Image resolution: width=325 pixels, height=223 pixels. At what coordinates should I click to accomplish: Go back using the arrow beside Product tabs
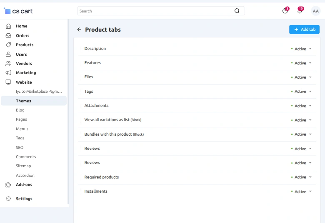coord(79,30)
